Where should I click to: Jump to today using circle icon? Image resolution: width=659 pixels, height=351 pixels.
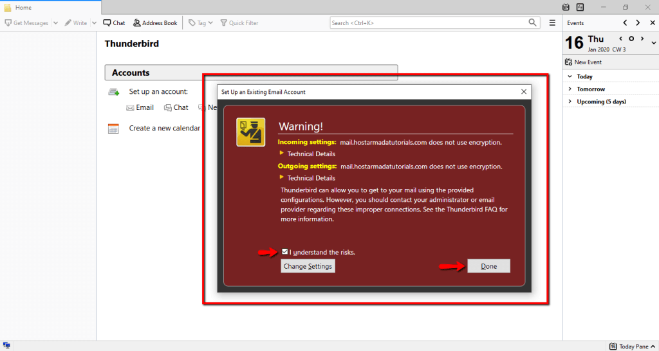[x=631, y=39]
